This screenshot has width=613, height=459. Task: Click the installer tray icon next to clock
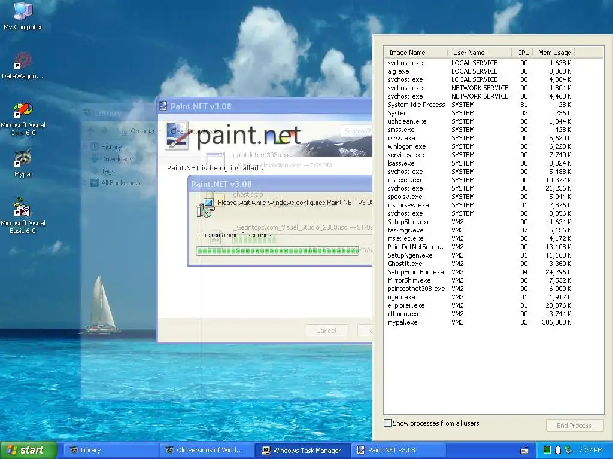click(569, 450)
